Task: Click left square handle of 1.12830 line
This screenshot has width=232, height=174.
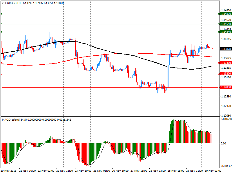Action: pyautogui.click(x=1, y=87)
